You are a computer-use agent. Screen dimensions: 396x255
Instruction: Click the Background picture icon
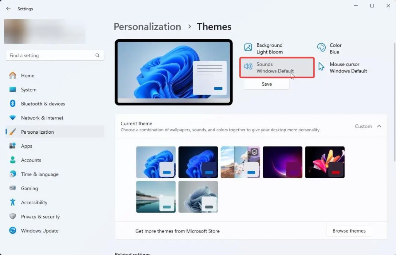tap(248, 47)
